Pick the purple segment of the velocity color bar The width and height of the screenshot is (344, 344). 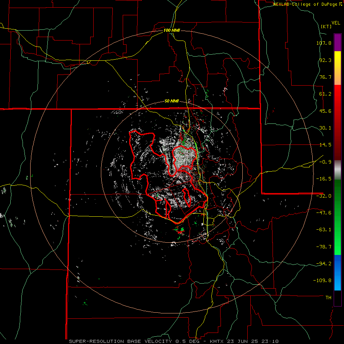pos(338,42)
